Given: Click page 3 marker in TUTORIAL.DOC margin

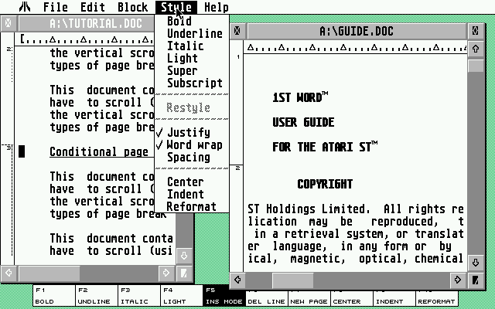Looking at the screenshot, I should 9,147.
